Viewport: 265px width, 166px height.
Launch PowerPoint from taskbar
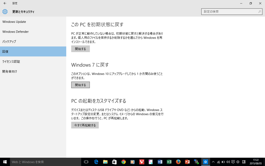tap(187, 162)
